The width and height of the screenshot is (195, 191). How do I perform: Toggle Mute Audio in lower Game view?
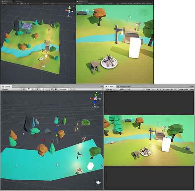[x=184, y=89]
